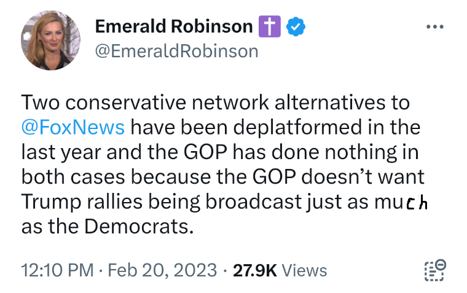The width and height of the screenshot is (467, 293).
Task: Open the @EmeraldRobinson handle
Action: tap(176, 50)
